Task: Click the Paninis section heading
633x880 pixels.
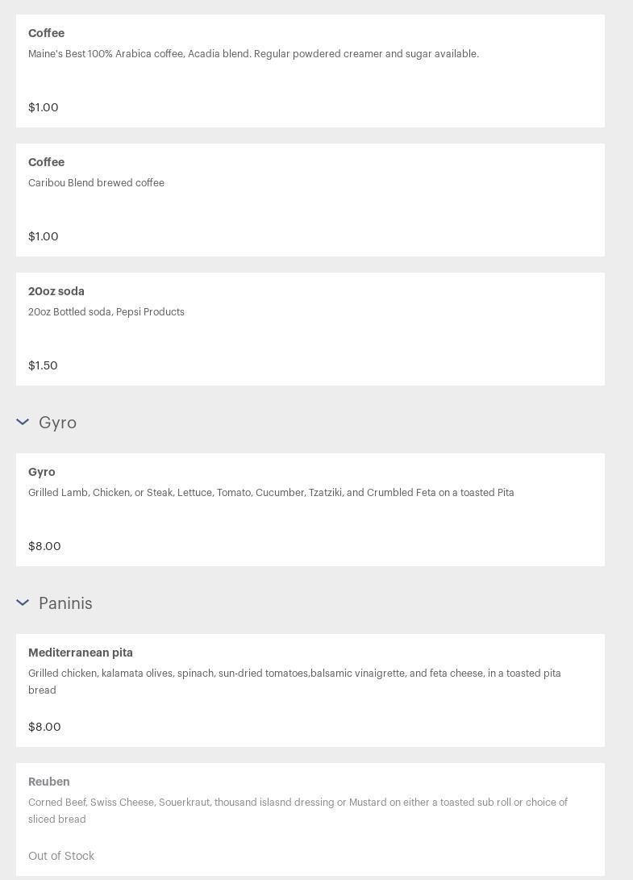Action: (65, 603)
